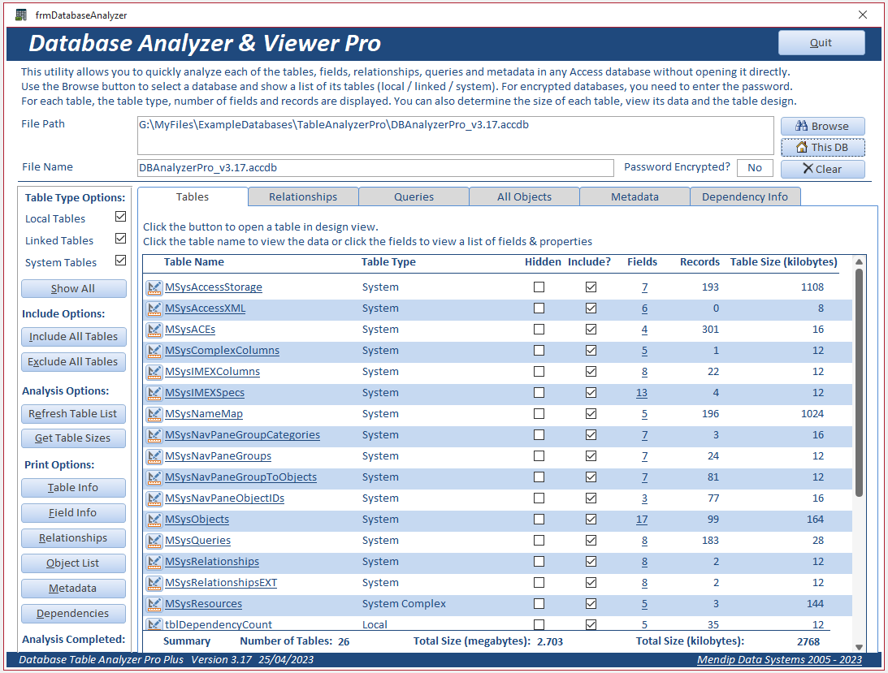Click into the File Path text box
Viewport: 888px width, 673px height.
pyautogui.click(x=455, y=136)
